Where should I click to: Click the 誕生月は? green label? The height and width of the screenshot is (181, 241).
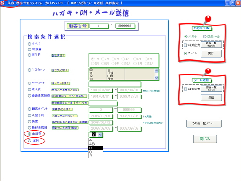click(x=58, y=56)
